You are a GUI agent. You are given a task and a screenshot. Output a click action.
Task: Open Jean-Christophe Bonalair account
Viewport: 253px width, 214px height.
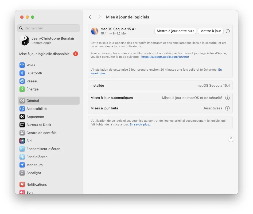click(49, 40)
